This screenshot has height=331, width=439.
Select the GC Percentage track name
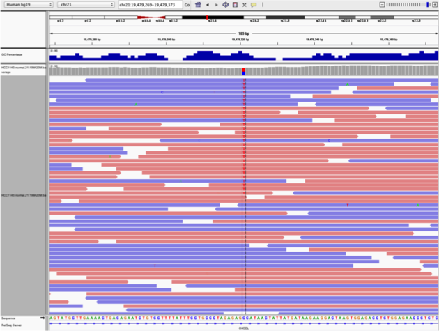click(14, 54)
